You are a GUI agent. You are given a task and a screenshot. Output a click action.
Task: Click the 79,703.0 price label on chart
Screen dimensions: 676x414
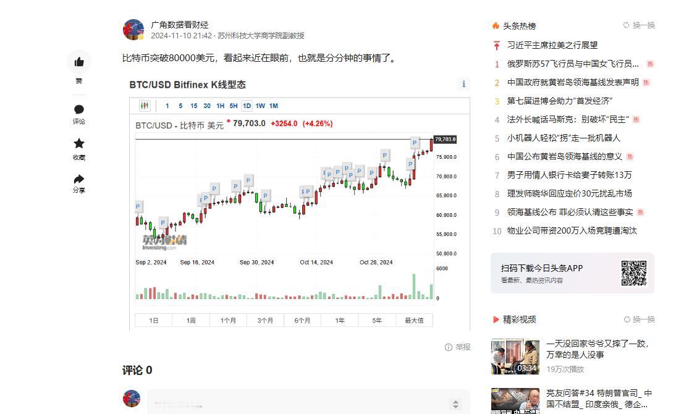pos(445,139)
